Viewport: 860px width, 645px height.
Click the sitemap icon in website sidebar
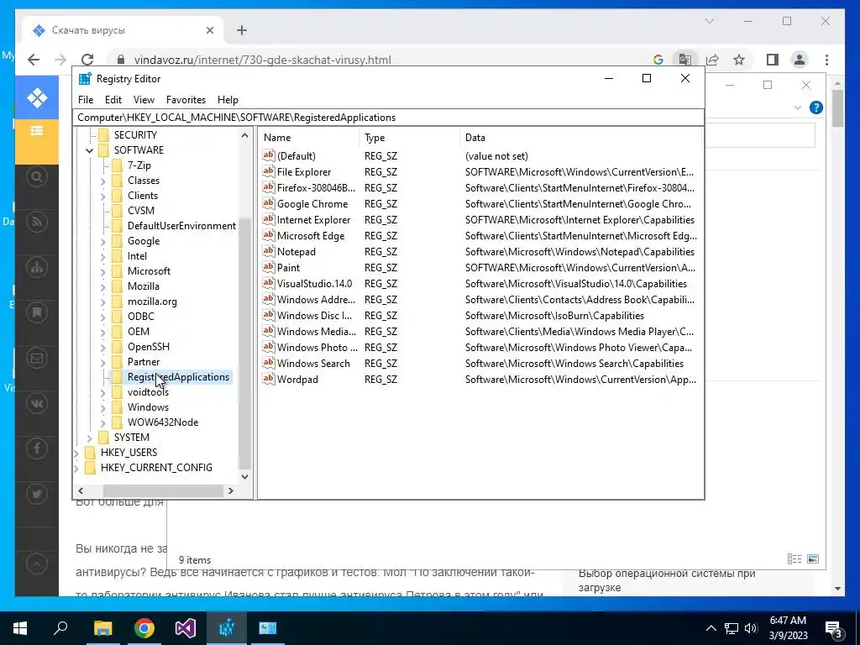[x=37, y=268]
